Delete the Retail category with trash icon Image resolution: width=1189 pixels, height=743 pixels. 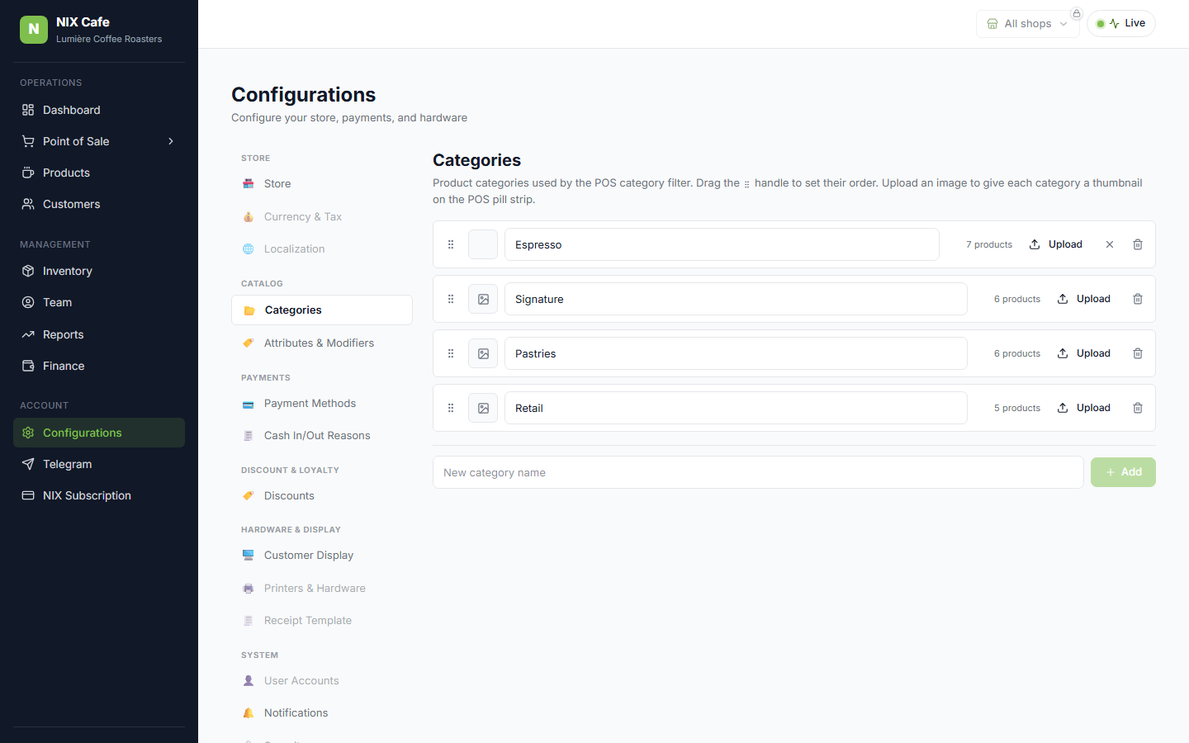tap(1138, 408)
